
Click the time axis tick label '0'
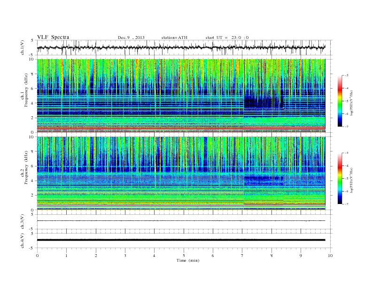coord(37,256)
